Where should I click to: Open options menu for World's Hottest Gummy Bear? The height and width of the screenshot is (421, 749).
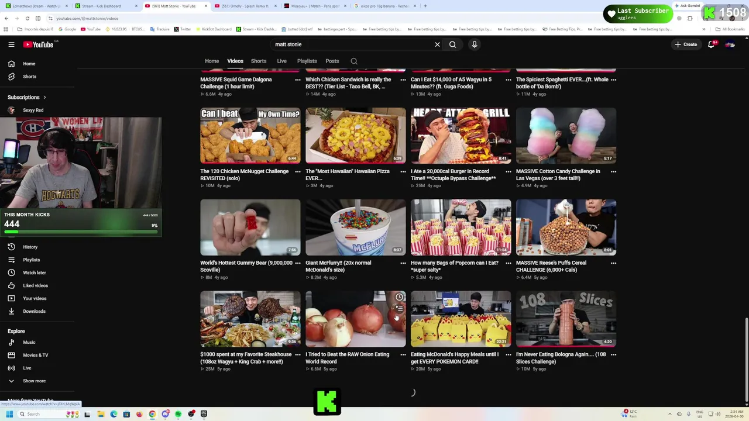tap(298, 263)
